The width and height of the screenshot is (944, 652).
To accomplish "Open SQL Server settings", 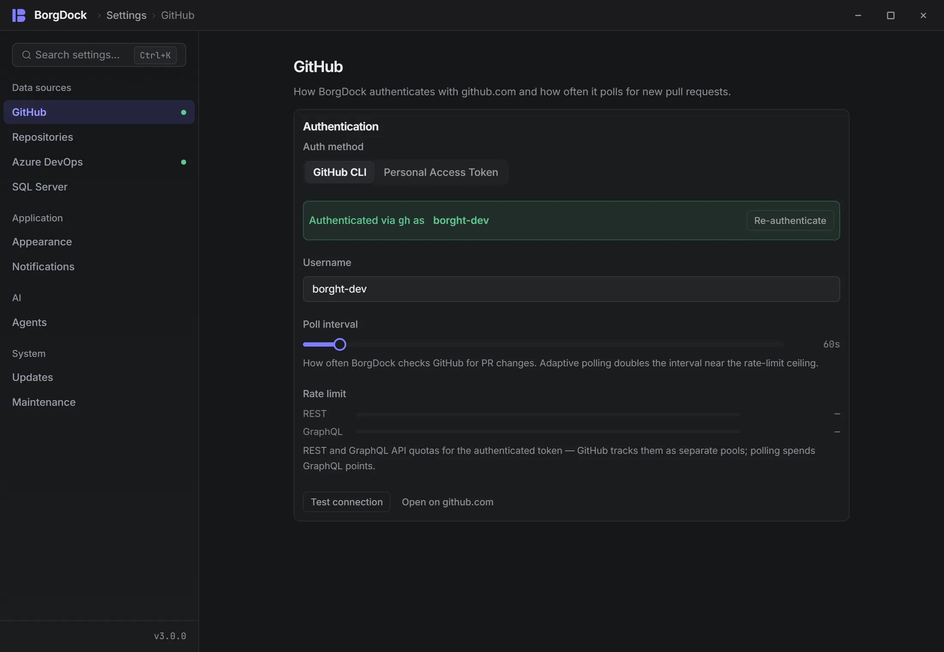I will [99, 187].
